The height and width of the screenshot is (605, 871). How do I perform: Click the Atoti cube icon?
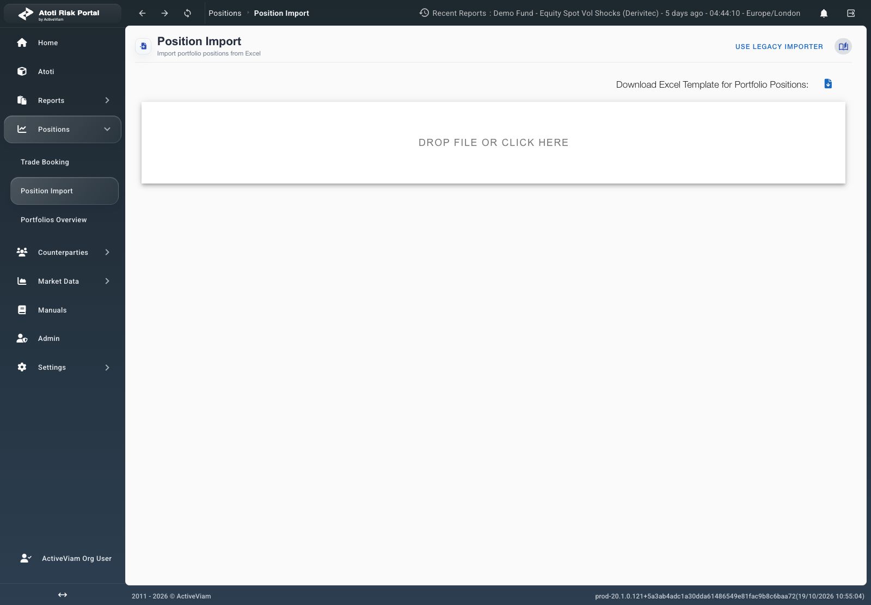point(22,71)
